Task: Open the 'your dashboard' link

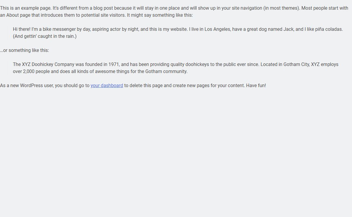Action: pyautogui.click(x=107, y=85)
